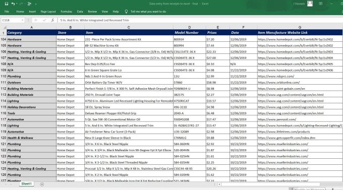343x190 pixels.
Task: Select column E header
Action: click(218, 27)
